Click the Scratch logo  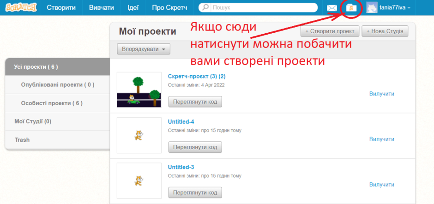coord(21,7)
